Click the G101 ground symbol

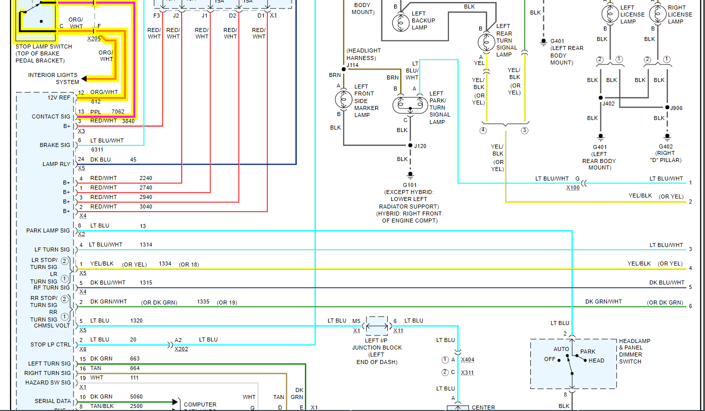pos(410,175)
